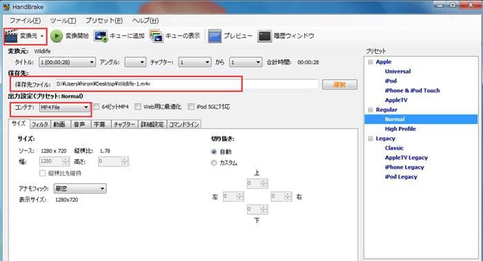This screenshot has width=483, height=261.
Task: Select the iPhone & iPod Touch preset
Action: click(412, 90)
